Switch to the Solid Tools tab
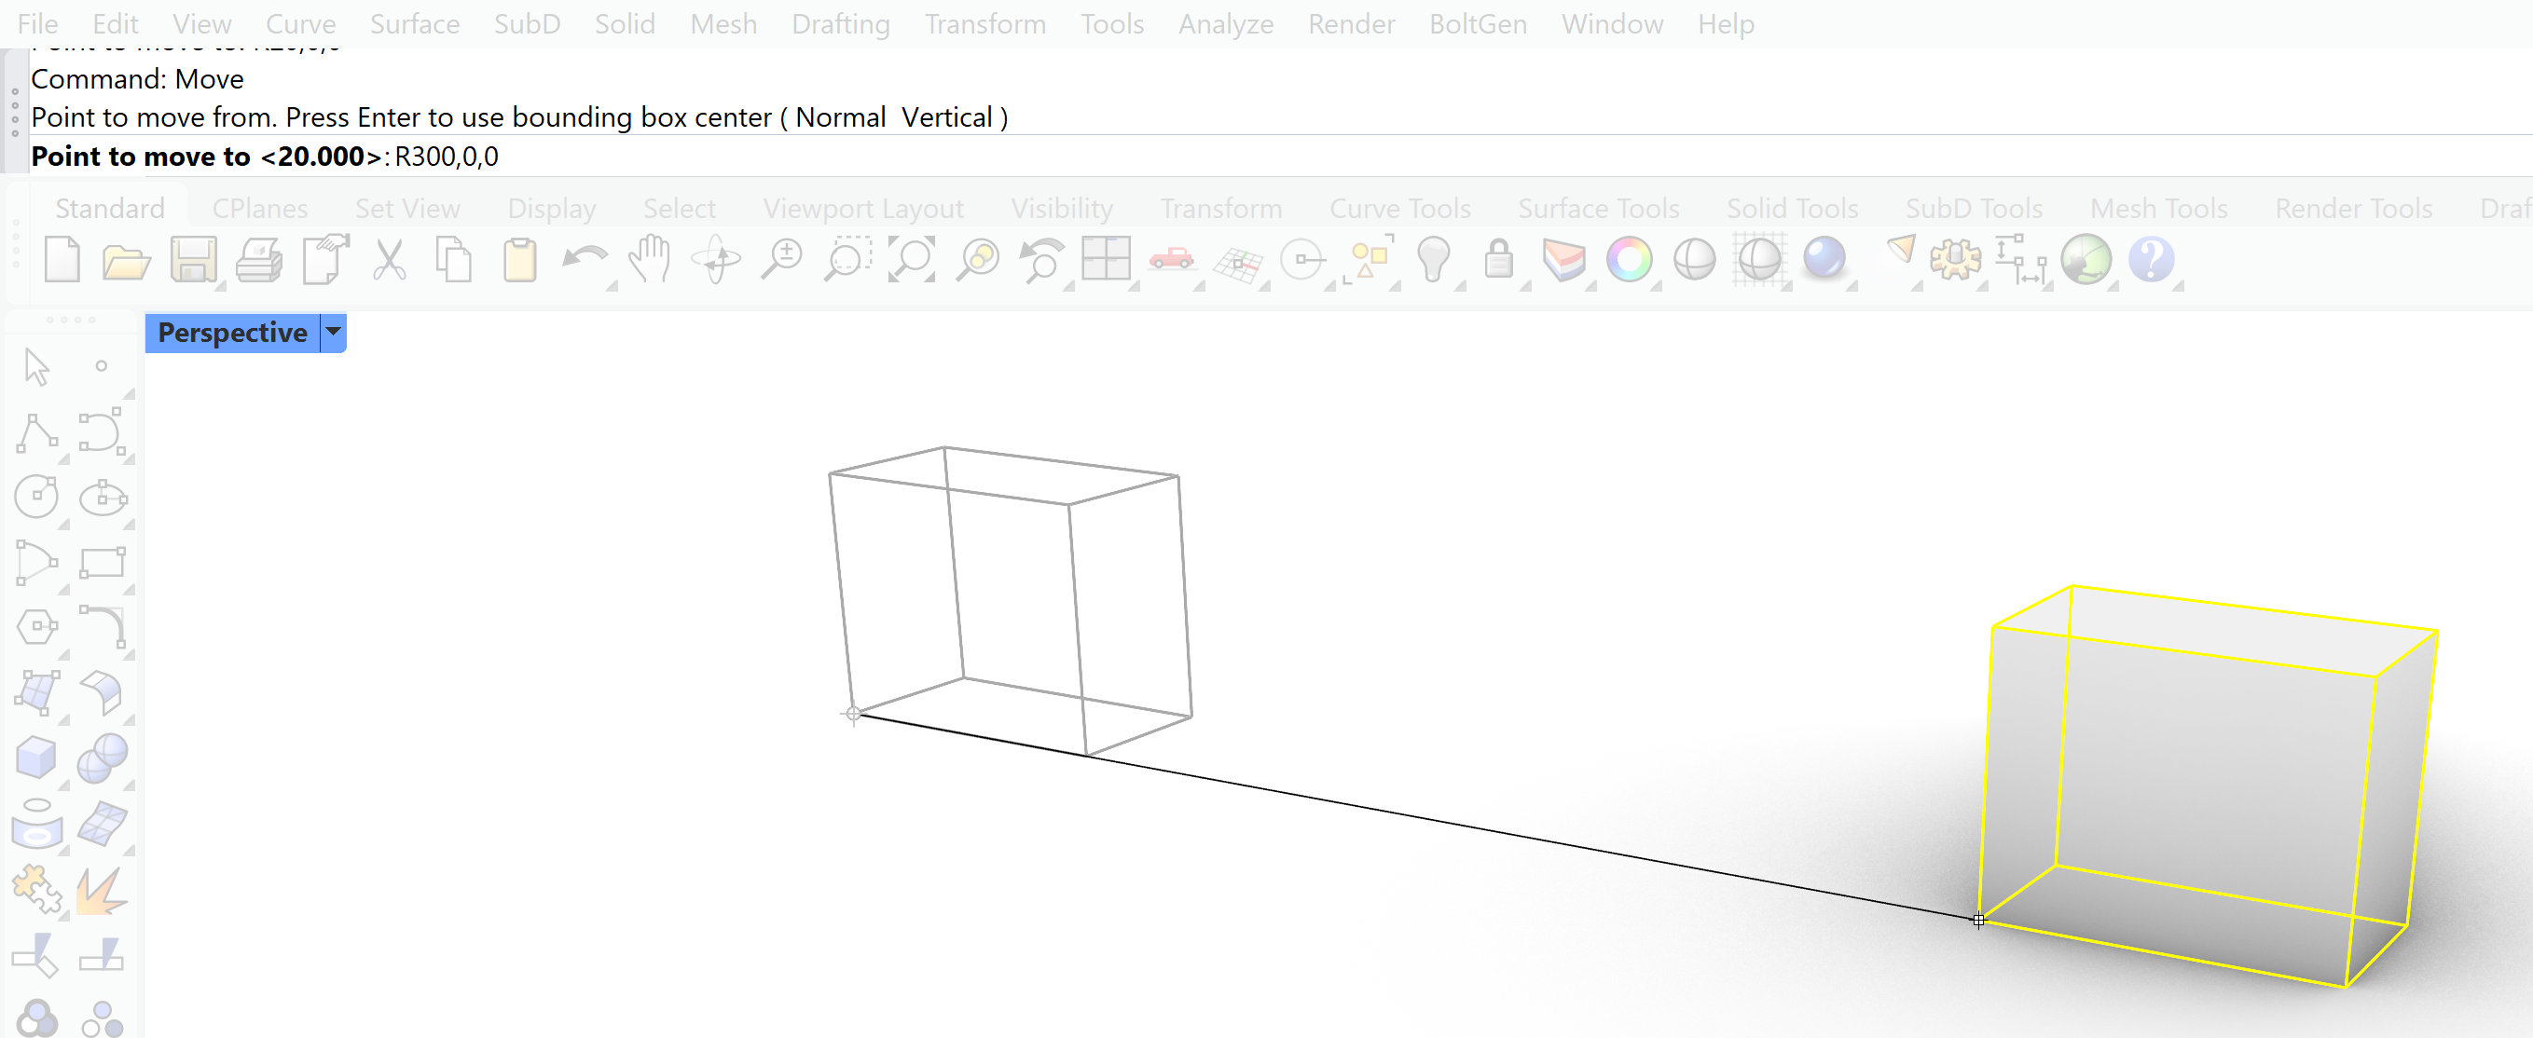The image size is (2533, 1038). point(1792,209)
